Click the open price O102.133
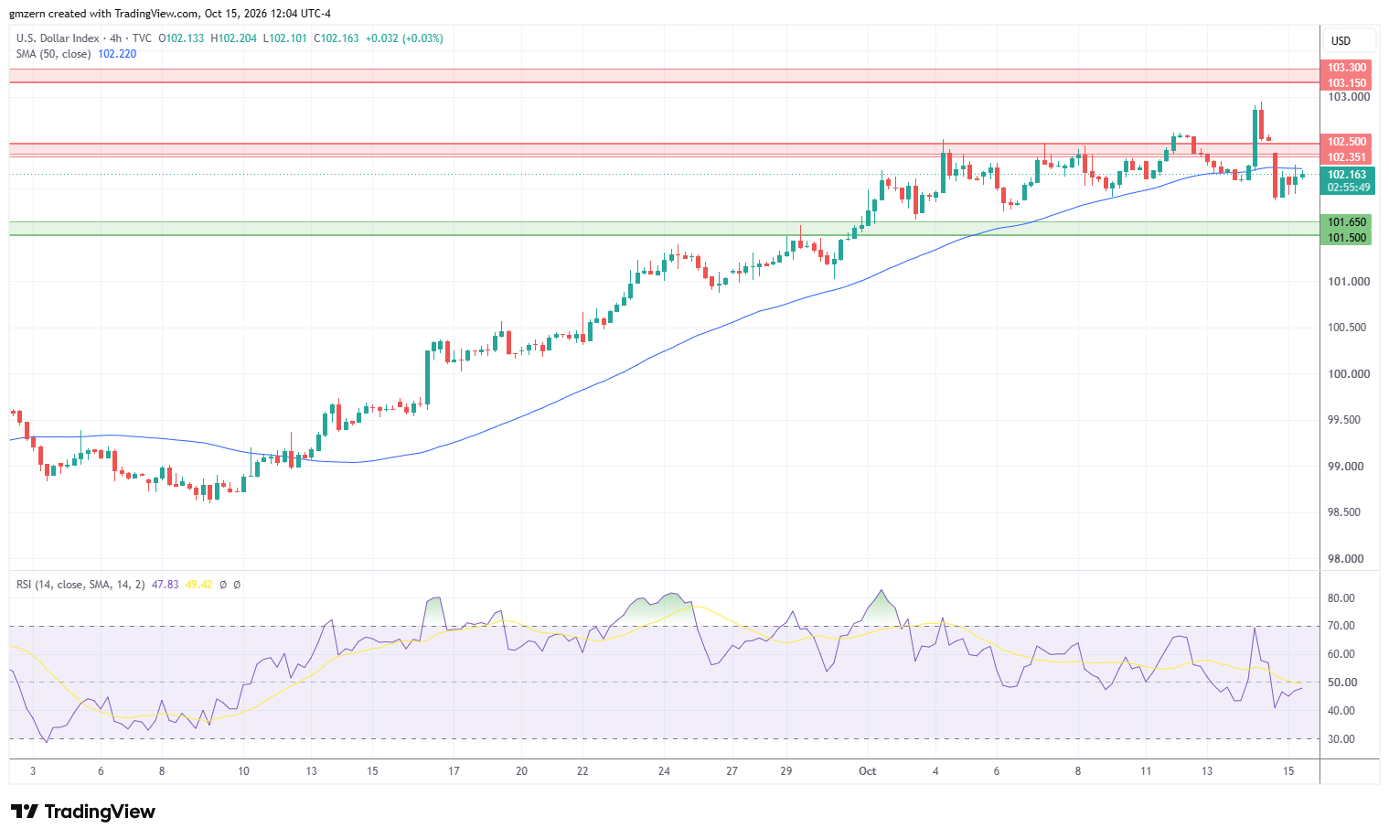1389x839 pixels. 183,38
